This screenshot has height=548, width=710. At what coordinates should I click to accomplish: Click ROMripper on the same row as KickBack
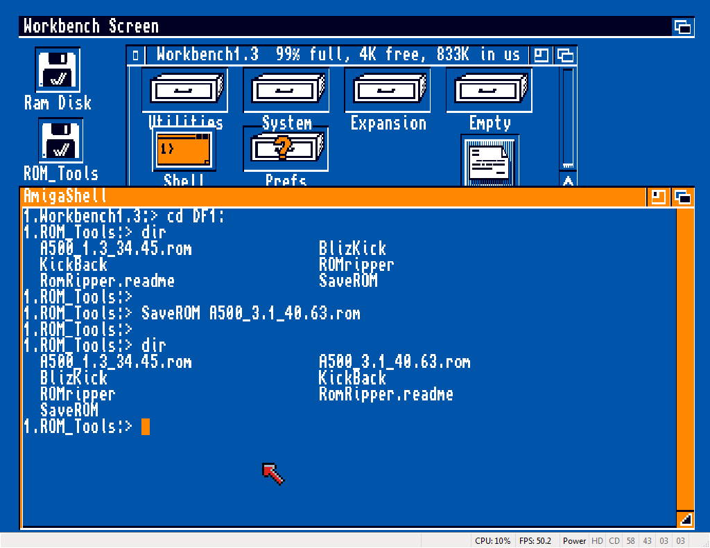356,265
